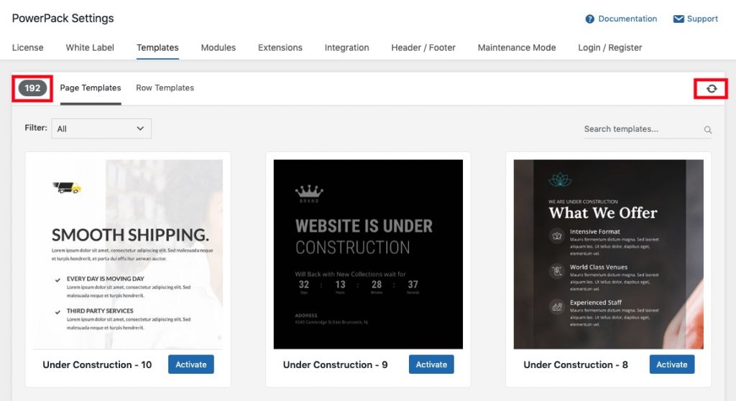
Task: Select Page Templates sub-tab
Action: [x=91, y=88]
